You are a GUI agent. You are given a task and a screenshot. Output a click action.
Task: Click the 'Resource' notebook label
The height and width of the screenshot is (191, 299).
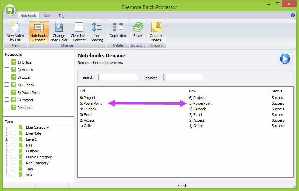pyautogui.click(x=25, y=108)
